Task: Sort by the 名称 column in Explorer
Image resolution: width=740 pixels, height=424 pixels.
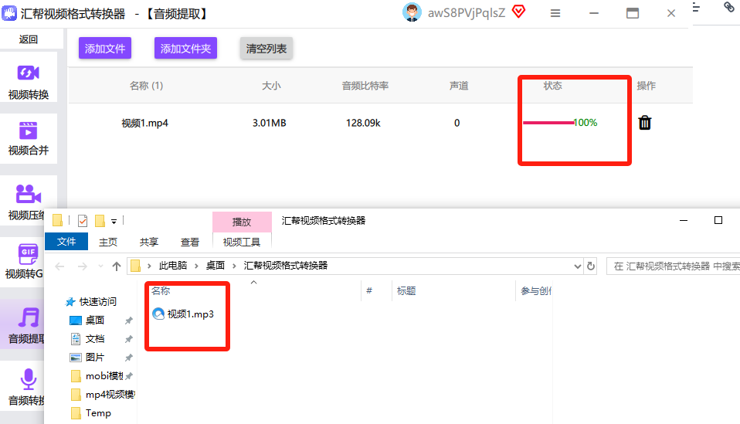Action: click(x=161, y=291)
